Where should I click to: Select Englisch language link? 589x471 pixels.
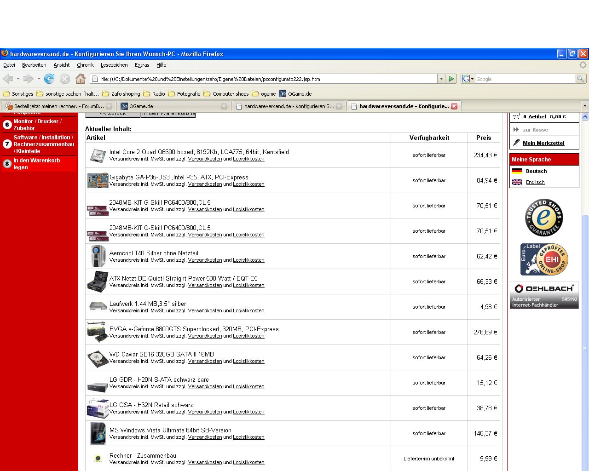tap(535, 182)
